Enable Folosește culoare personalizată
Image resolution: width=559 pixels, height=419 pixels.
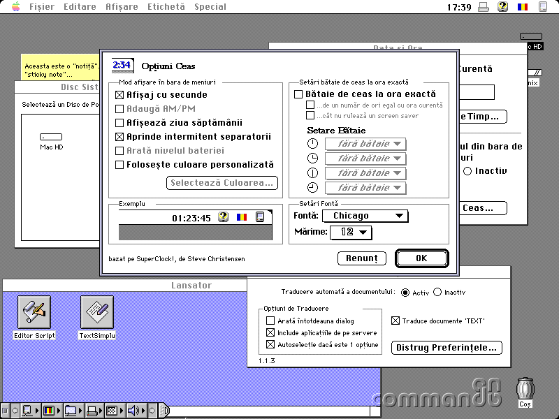click(x=119, y=165)
